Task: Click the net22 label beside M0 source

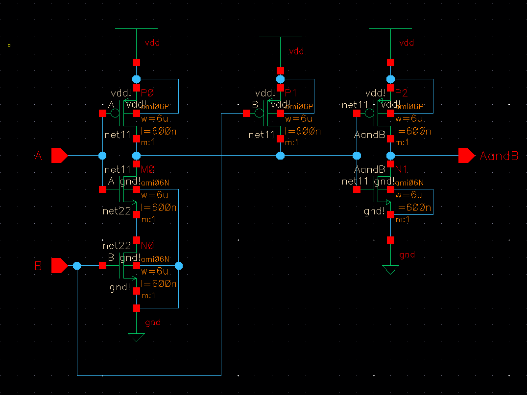Action: 117,211
